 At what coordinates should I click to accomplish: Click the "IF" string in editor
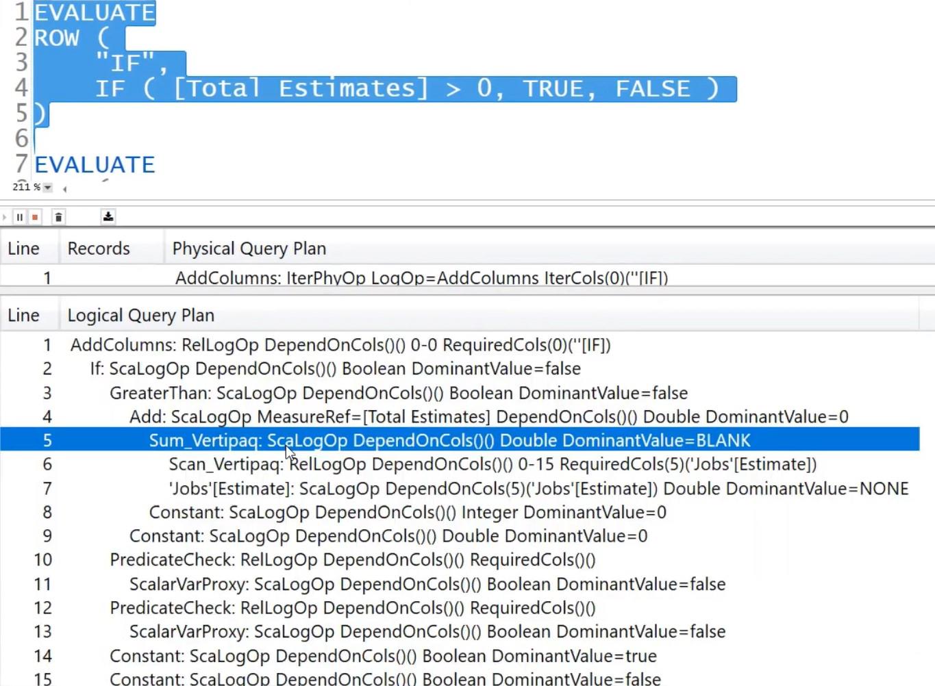click(125, 63)
